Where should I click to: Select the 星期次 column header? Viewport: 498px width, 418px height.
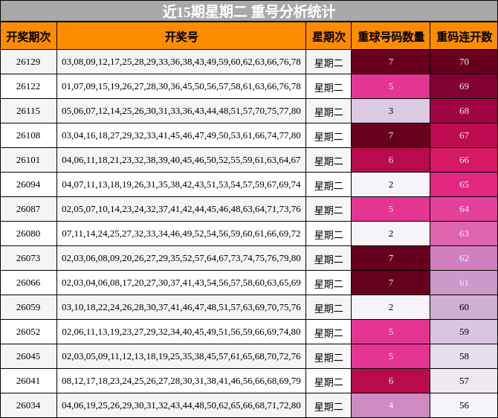(x=329, y=37)
